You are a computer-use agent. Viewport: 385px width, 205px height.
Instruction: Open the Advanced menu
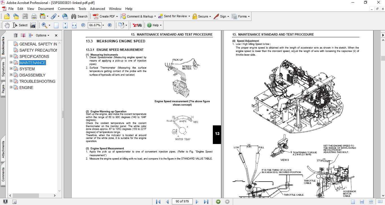coord(97,9)
